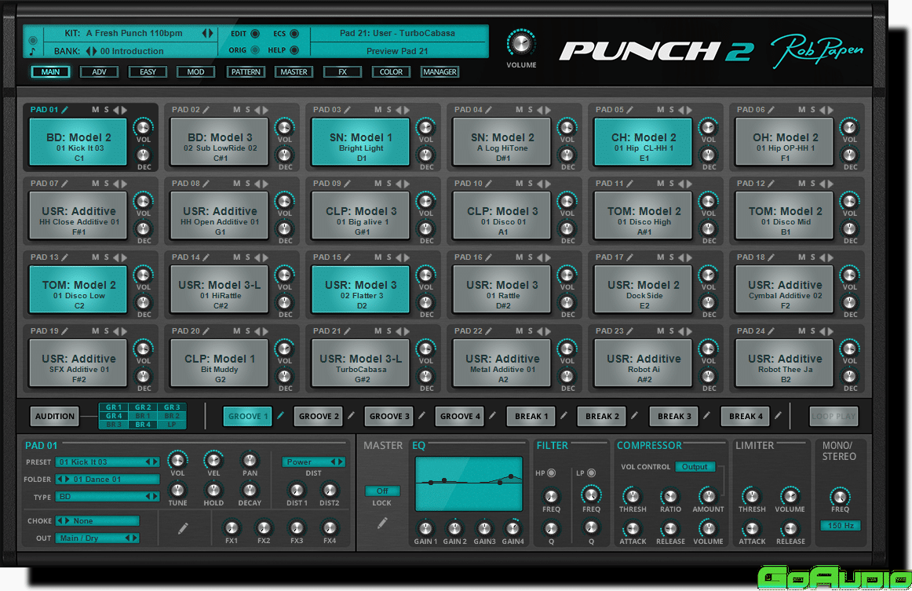The height and width of the screenshot is (591, 912).
Task: Toggle the master LOCK Off switch
Action: pos(382,491)
